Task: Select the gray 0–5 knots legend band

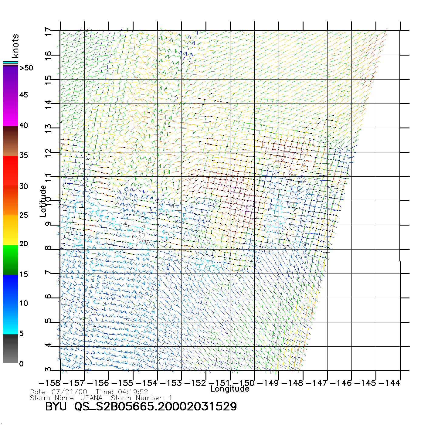Action: pos(11,348)
